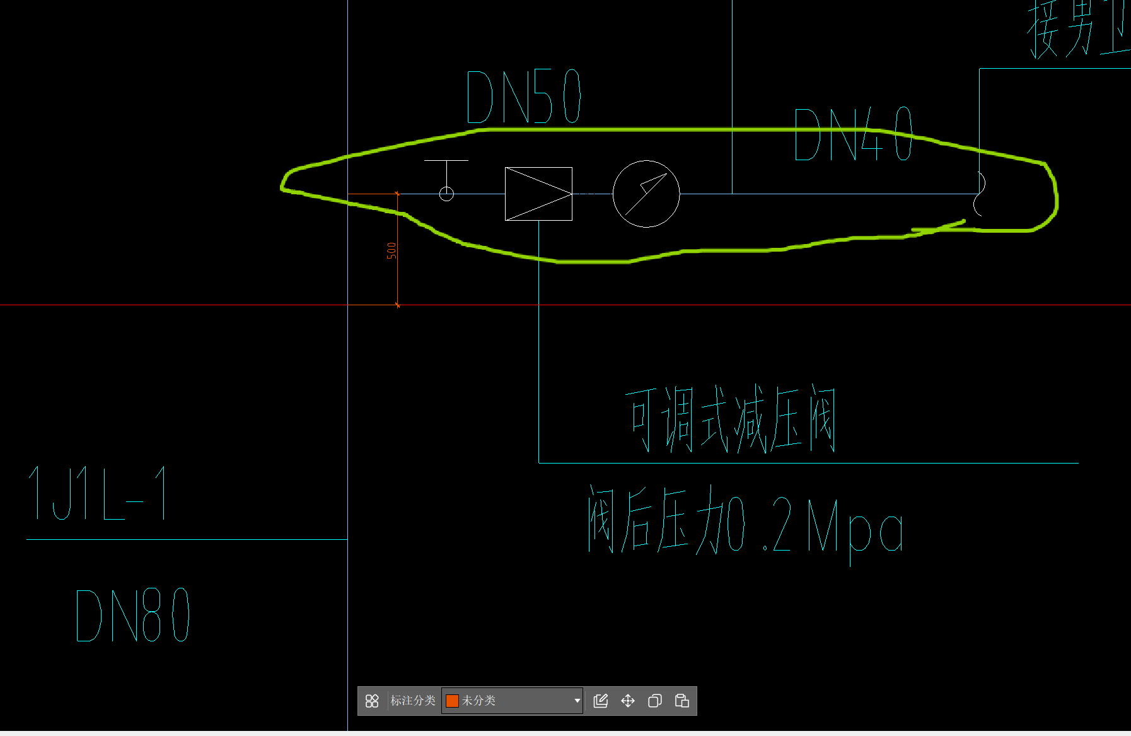Click the 标注分类 button
The height and width of the screenshot is (736, 1131).
coord(413,701)
